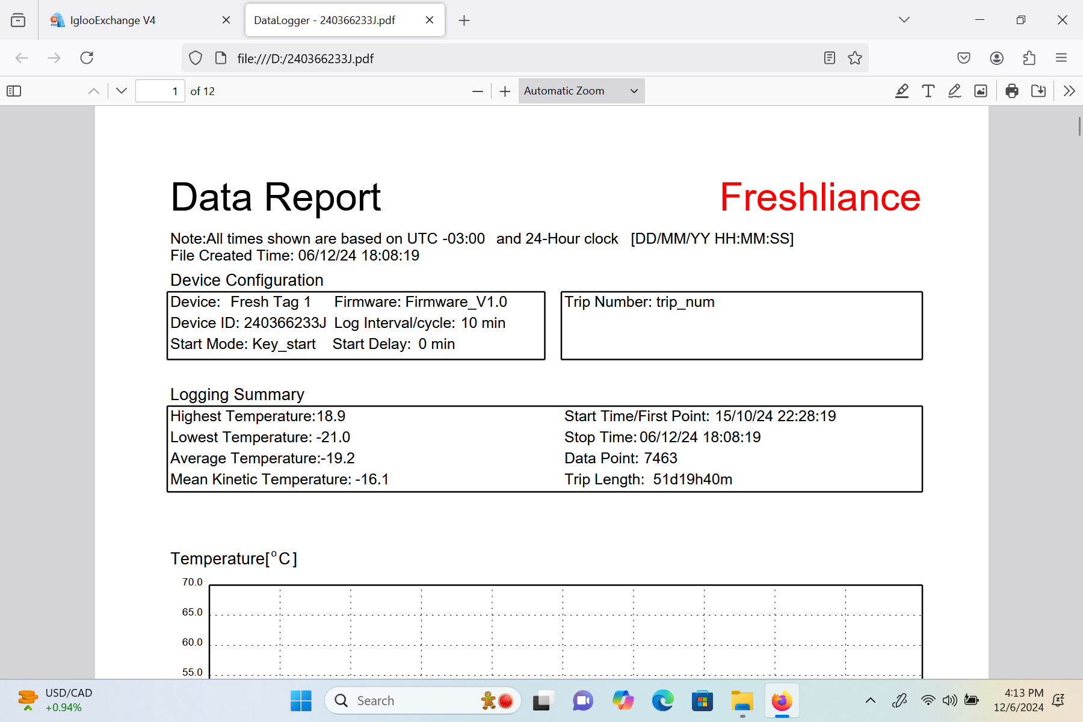This screenshot has width=1083, height=722.
Task: Select the Add Image tool
Action: coord(981,91)
